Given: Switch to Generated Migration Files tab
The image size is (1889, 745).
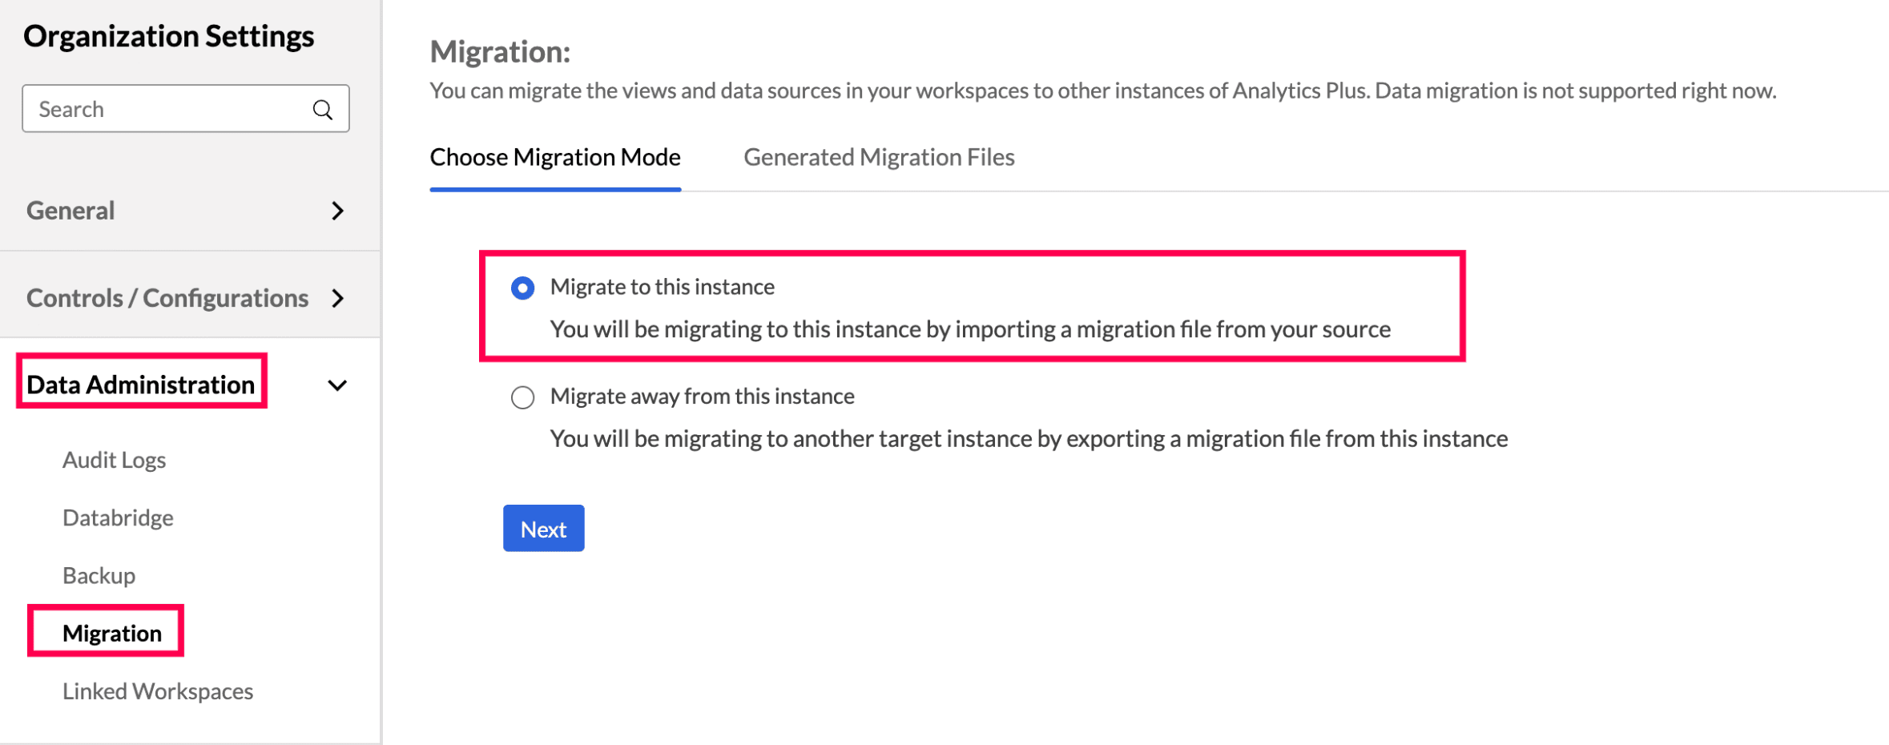Looking at the screenshot, I should click(x=879, y=157).
